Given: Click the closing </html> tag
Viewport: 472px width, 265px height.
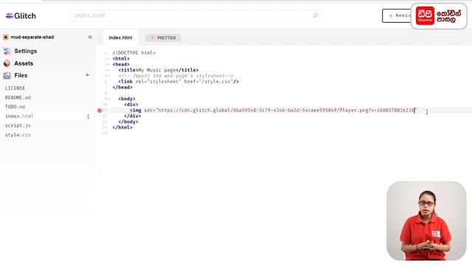Looking at the screenshot, I should [122, 127].
